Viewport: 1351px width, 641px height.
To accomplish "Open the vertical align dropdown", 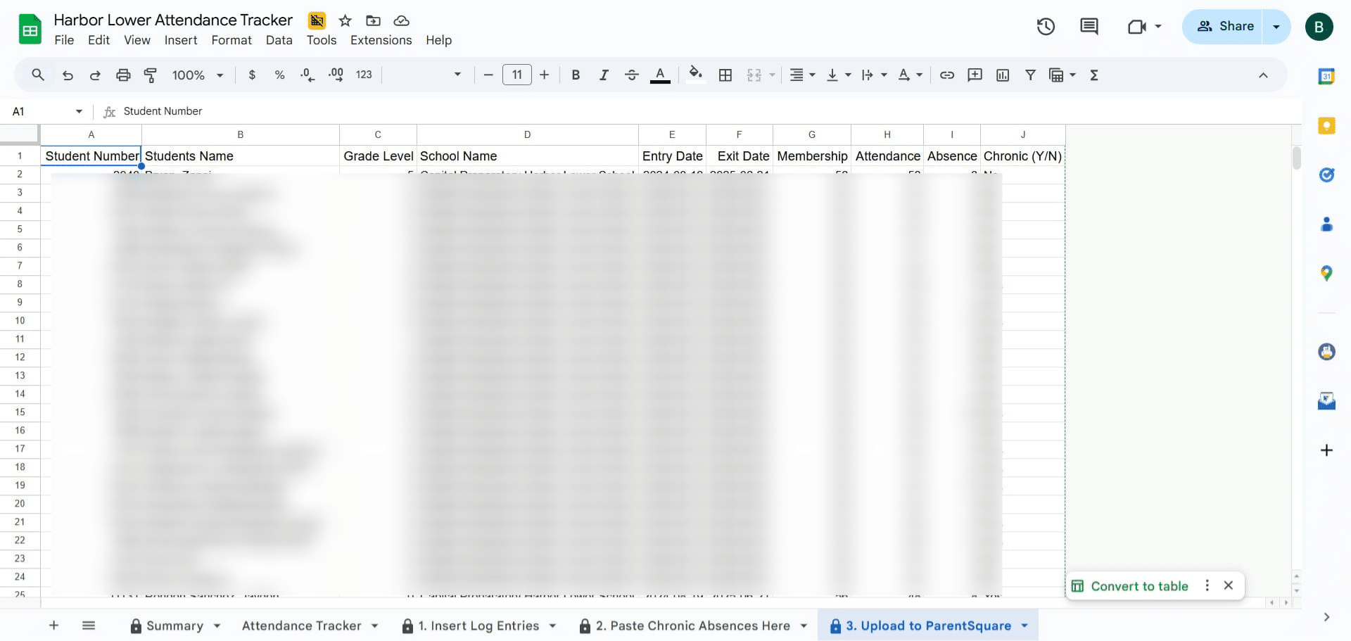I will point(839,75).
